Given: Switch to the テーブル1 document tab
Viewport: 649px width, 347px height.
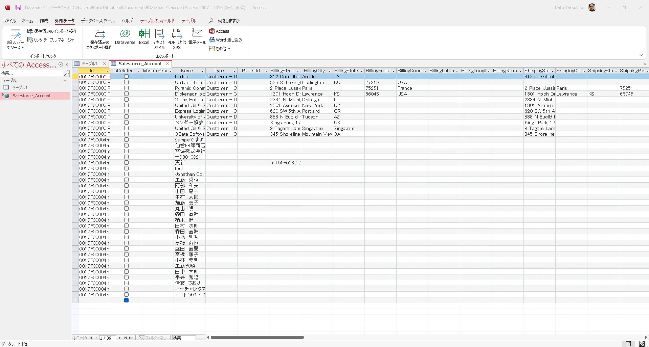Looking at the screenshot, I should pos(90,63).
